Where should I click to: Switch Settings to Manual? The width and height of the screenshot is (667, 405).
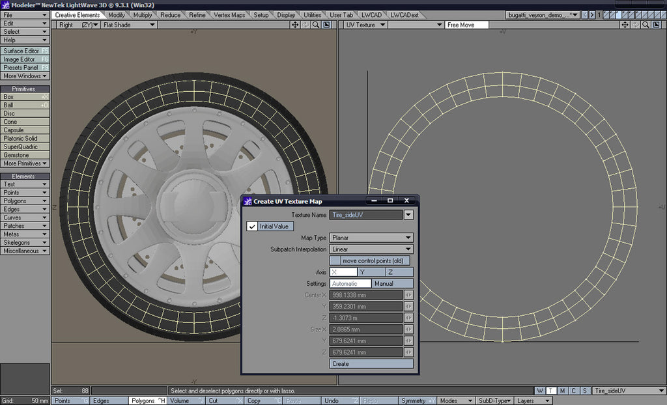pos(392,284)
